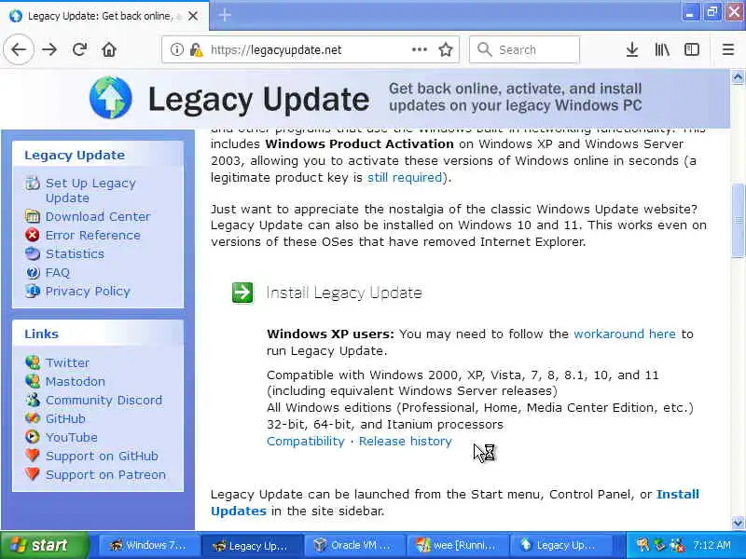The height and width of the screenshot is (559, 746).
Task: Open the Privacy Policy link
Action: [x=88, y=291]
